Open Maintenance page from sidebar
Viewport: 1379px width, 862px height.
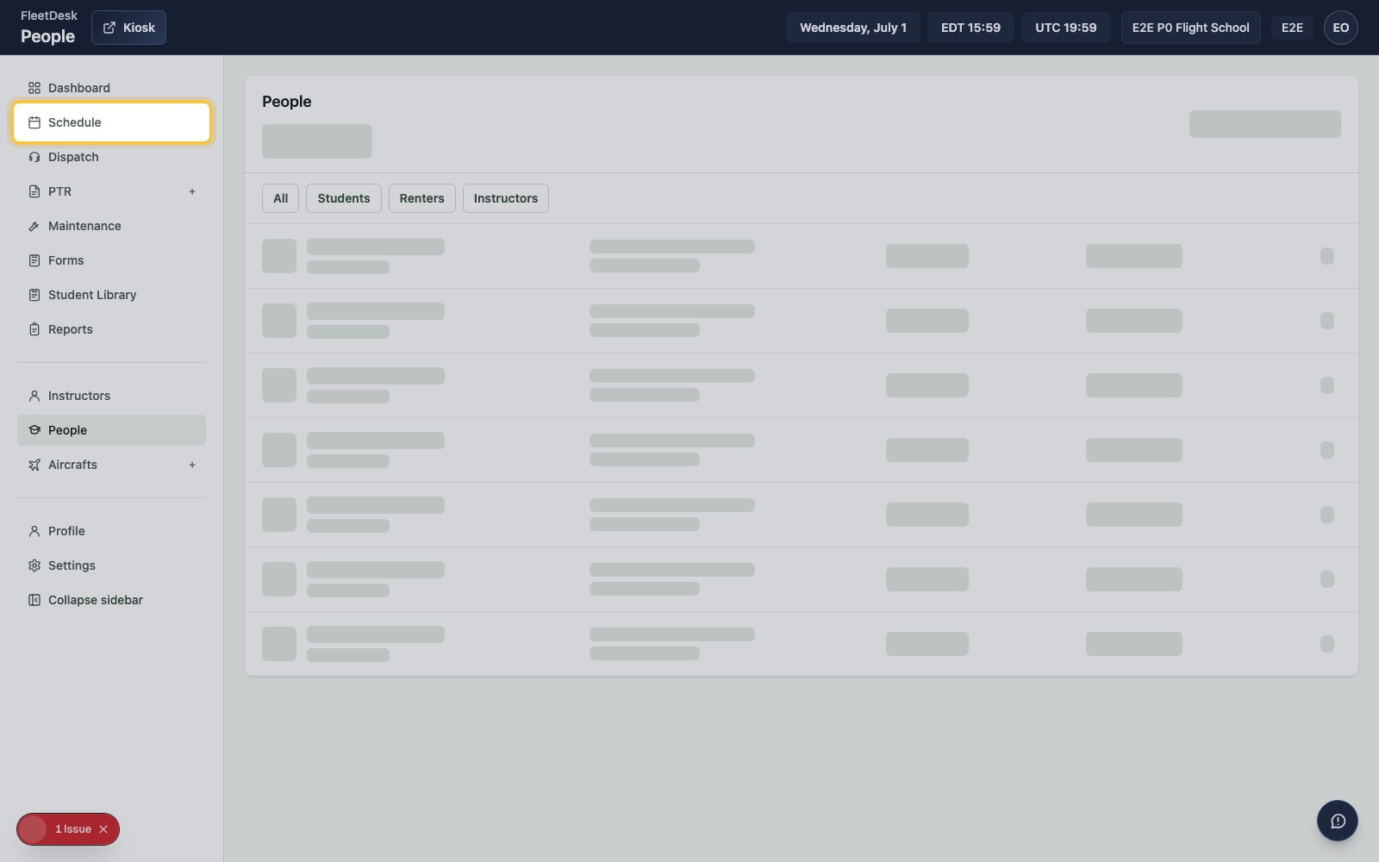(111, 226)
